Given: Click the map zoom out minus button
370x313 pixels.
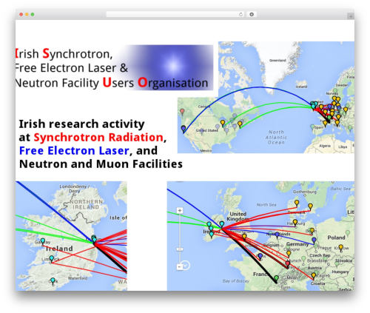Looking at the screenshot, I should pos(180,267).
